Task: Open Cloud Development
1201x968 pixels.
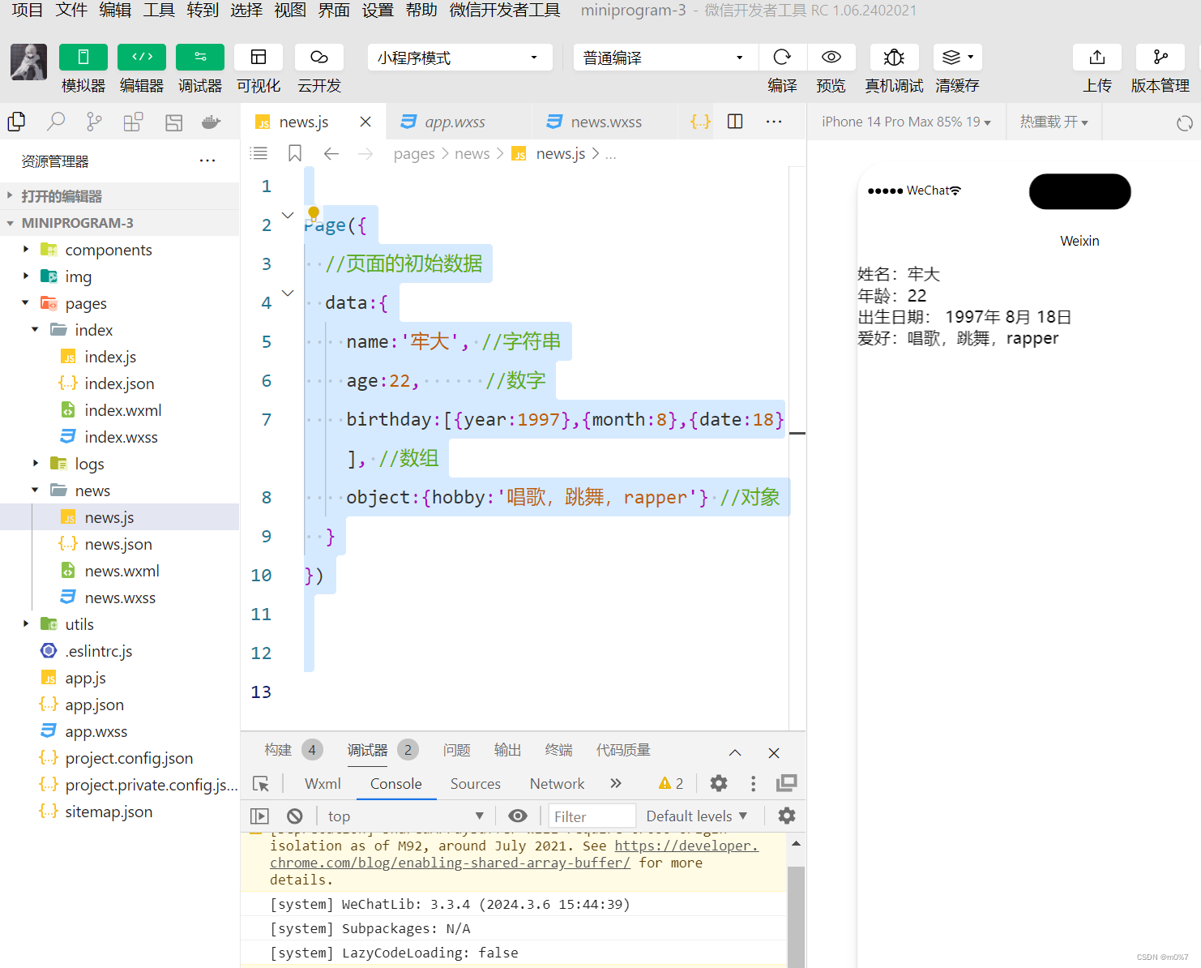Action: 319,58
